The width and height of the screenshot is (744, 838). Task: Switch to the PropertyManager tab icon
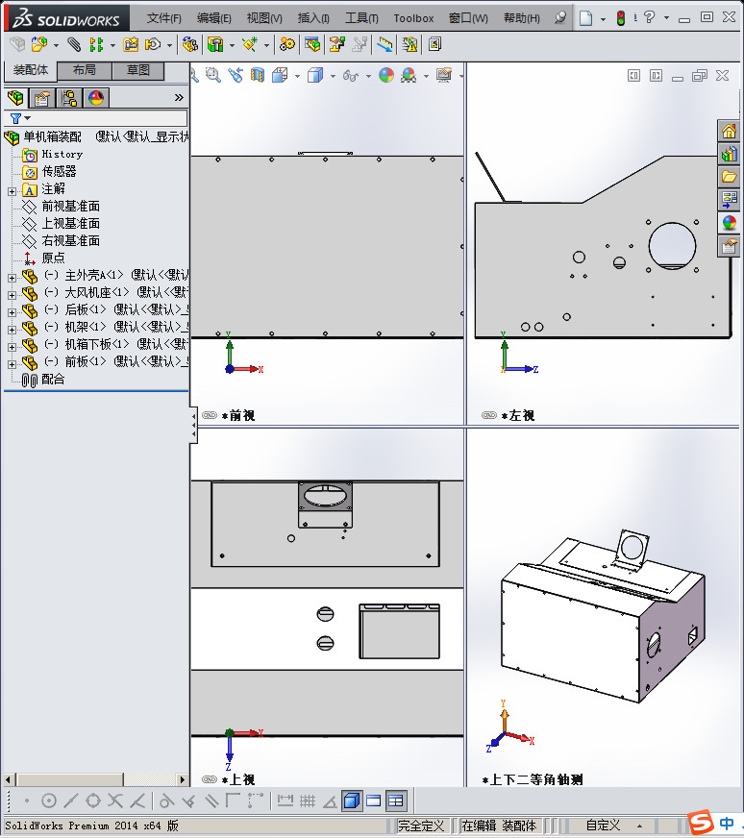pyautogui.click(x=42, y=98)
